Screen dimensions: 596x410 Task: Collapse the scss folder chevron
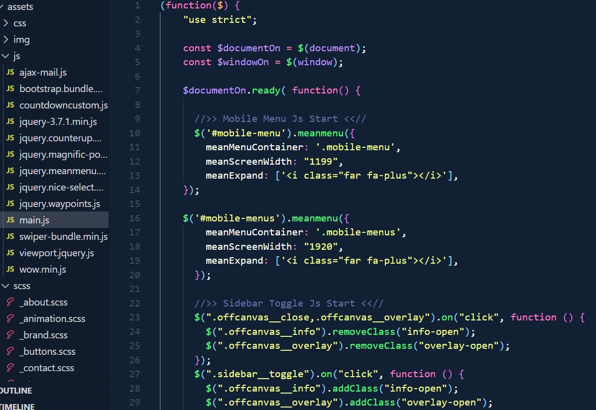point(5,286)
